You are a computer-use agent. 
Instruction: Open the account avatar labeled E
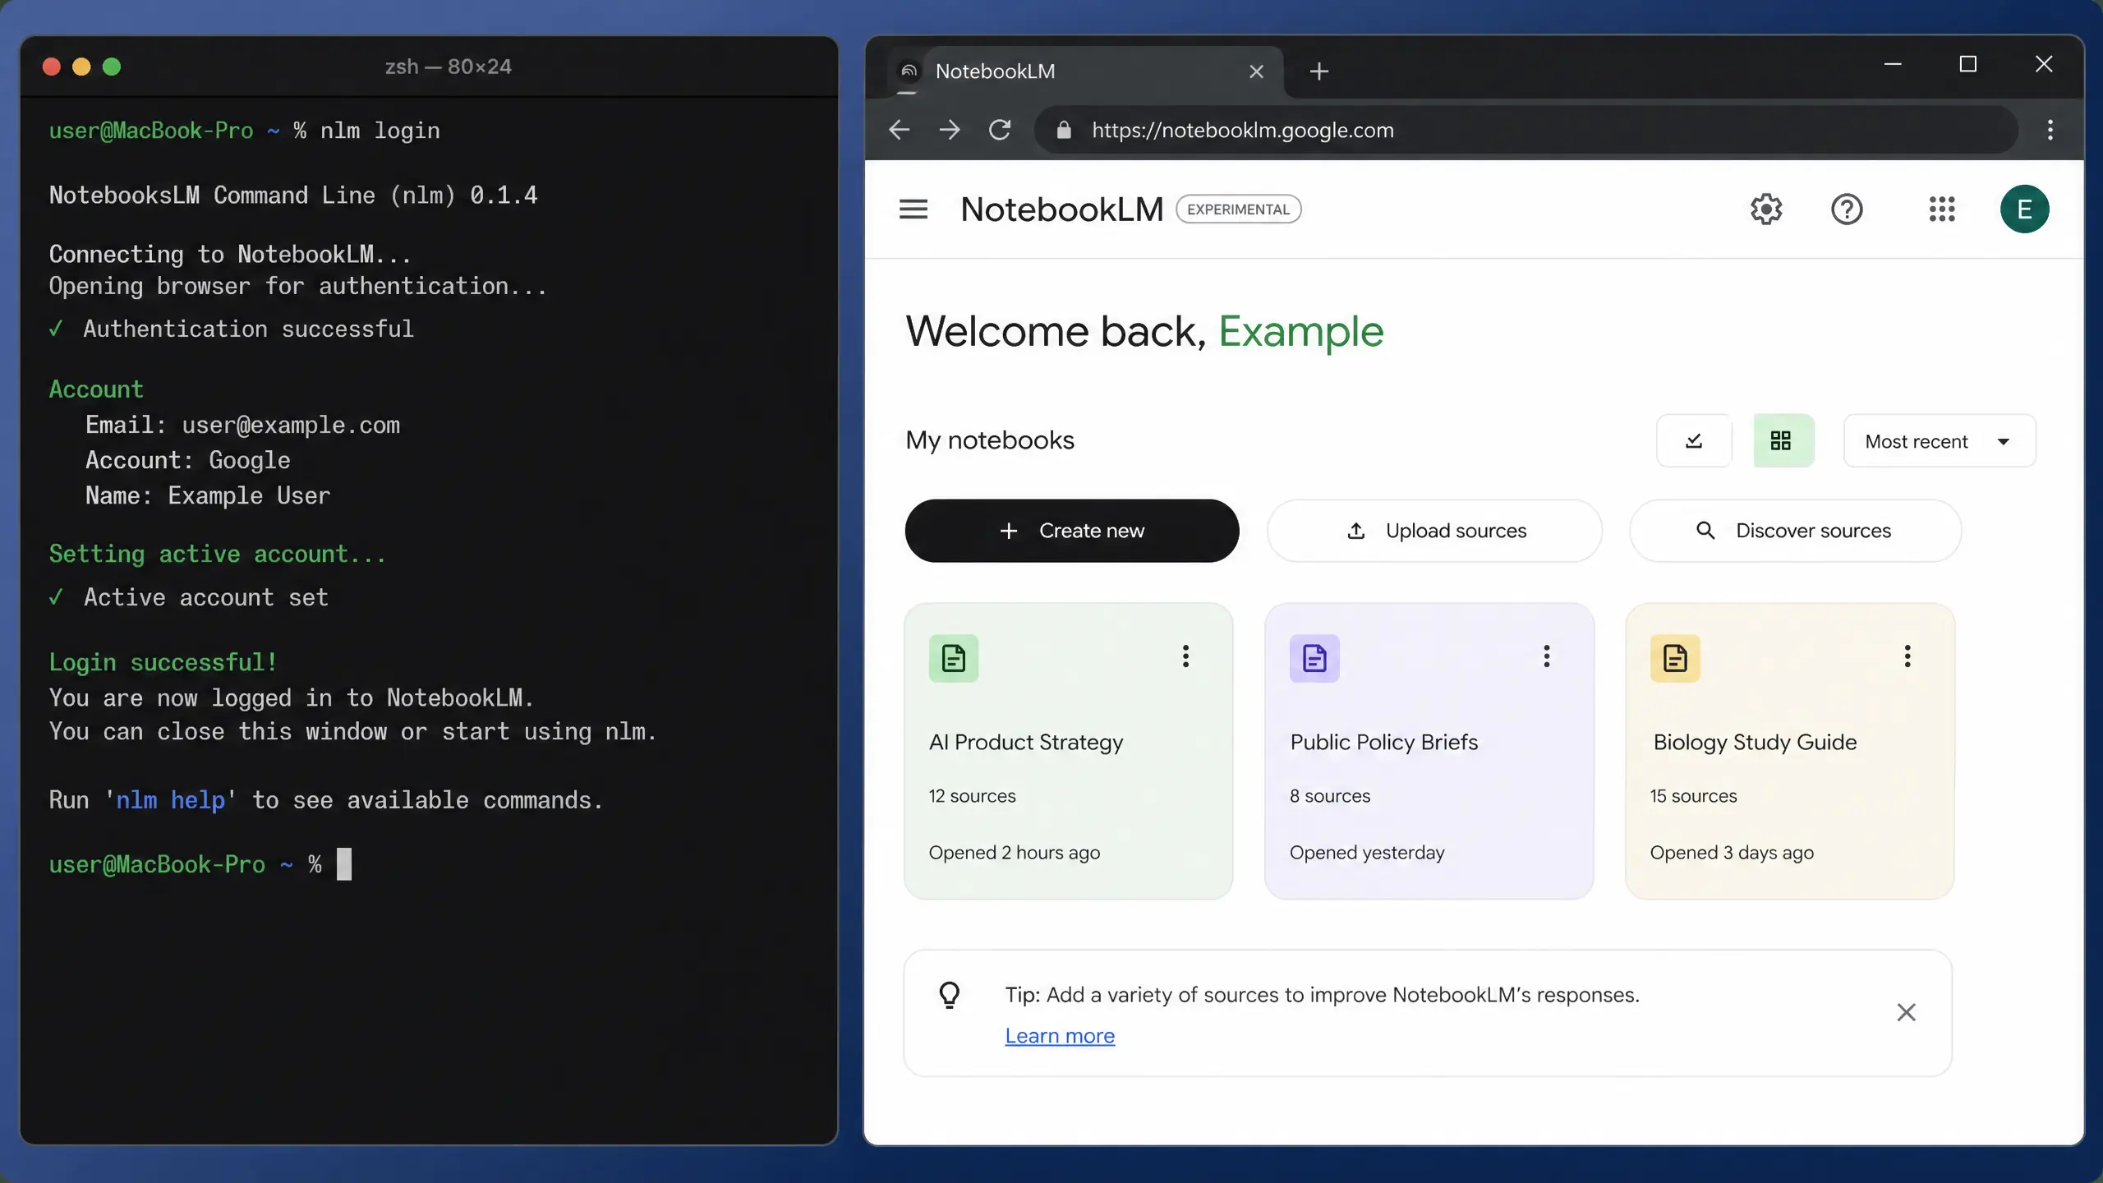[x=2024, y=209]
